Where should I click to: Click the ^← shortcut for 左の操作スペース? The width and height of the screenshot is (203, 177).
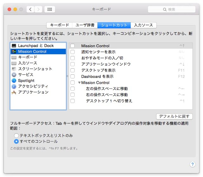[x=181, y=88]
